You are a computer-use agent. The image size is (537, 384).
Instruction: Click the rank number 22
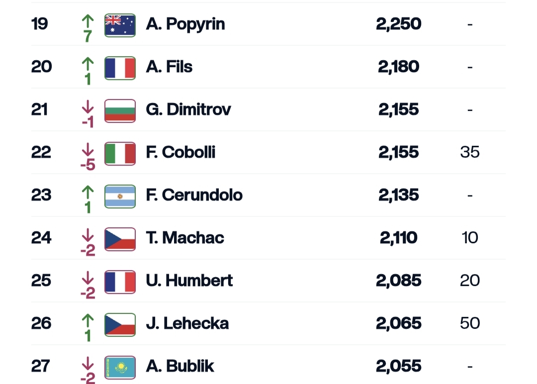click(41, 153)
